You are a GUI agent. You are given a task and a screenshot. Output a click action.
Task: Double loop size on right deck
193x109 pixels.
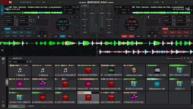click(x=157, y=33)
